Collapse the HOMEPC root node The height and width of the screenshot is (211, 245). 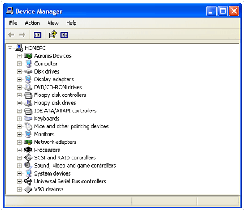[10, 48]
